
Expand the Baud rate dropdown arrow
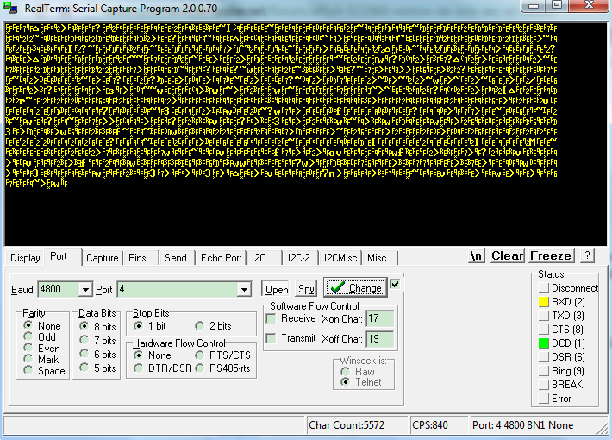click(85, 290)
